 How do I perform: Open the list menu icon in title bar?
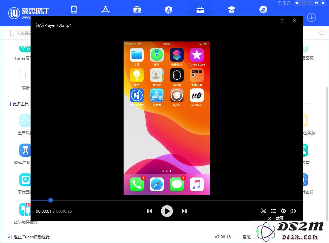tap(303, 3)
